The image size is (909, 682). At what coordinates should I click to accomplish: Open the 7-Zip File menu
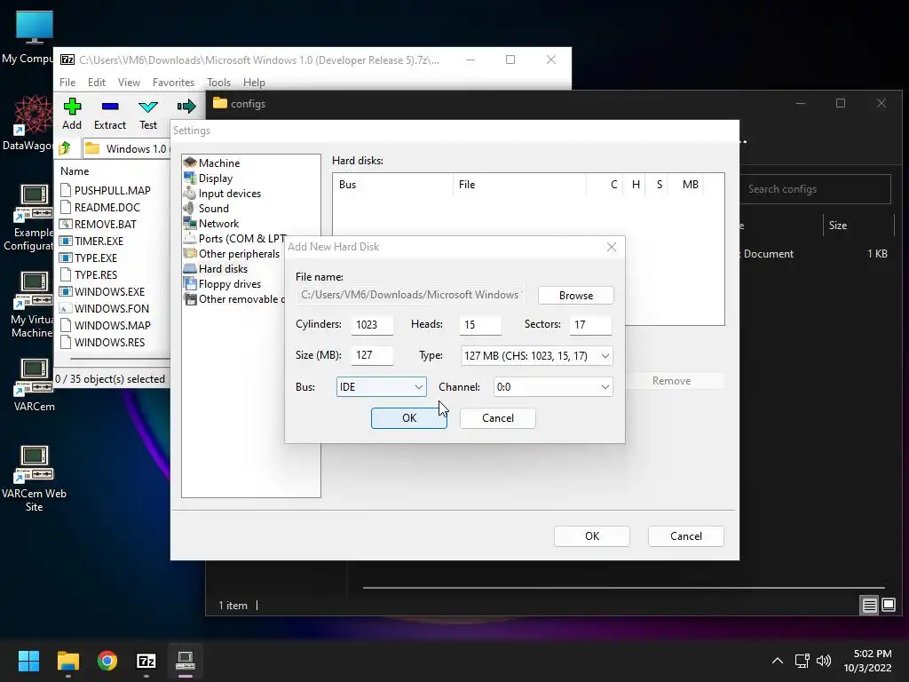pyautogui.click(x=67, y=83)
